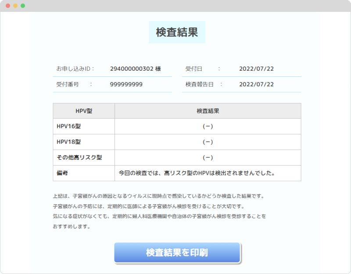
Task: Click the 検査結果 column header
Action: click(208, 111)
